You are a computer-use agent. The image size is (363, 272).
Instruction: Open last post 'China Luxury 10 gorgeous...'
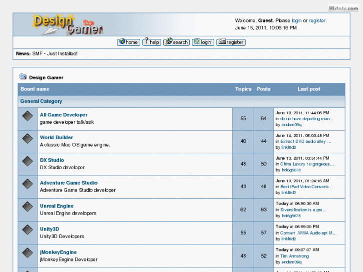pos(307,164)
